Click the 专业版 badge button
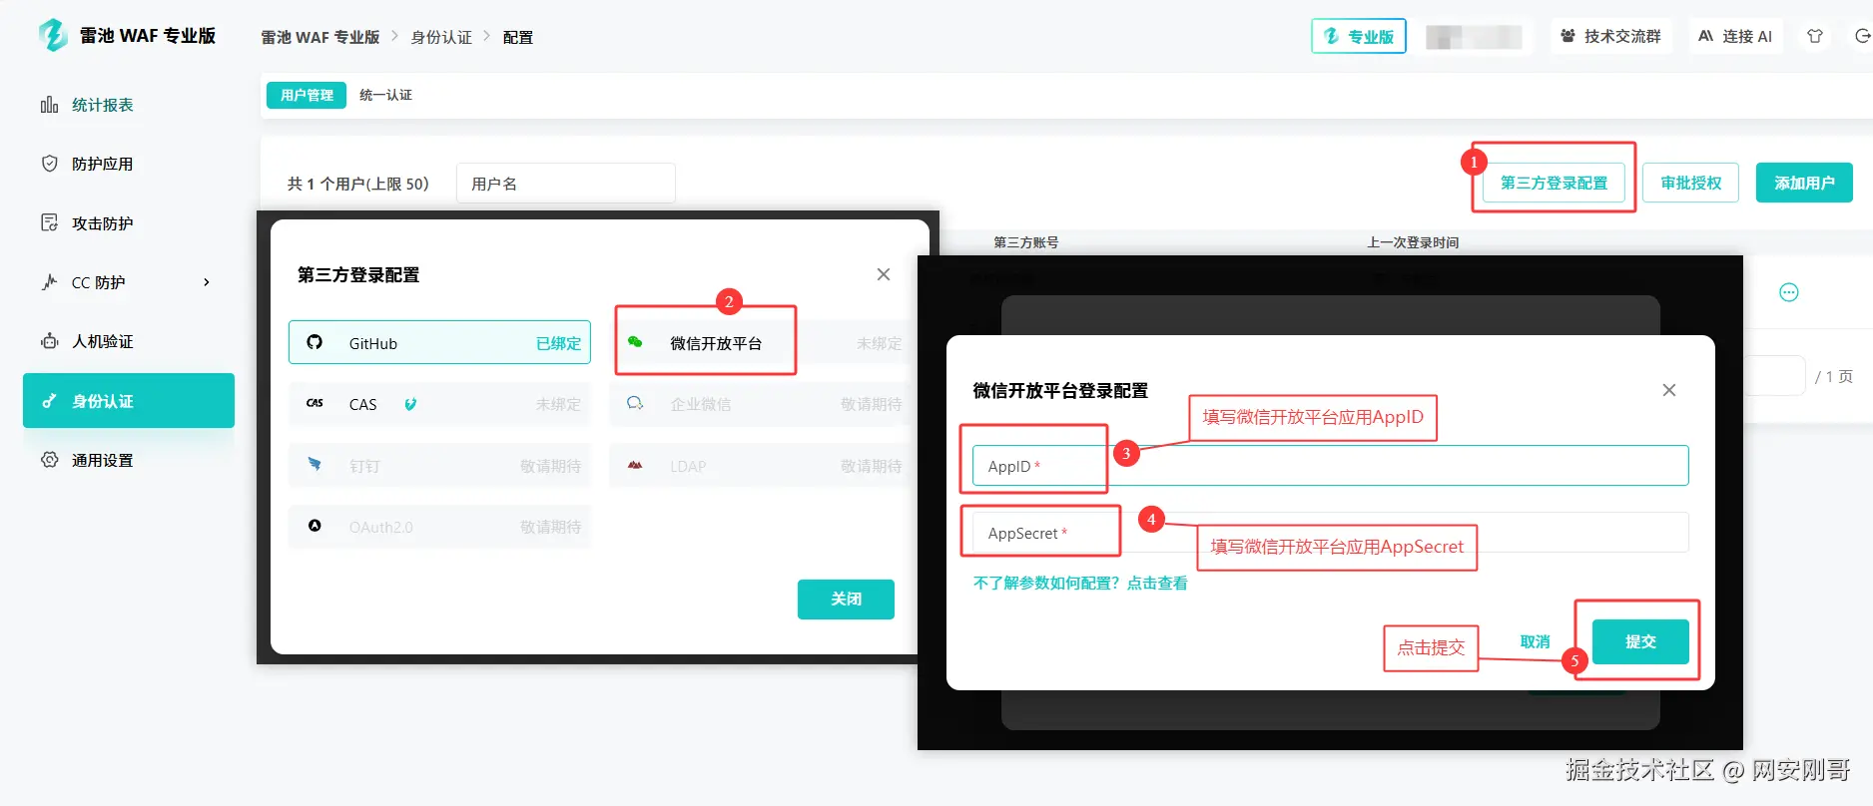 [1359, 36]
